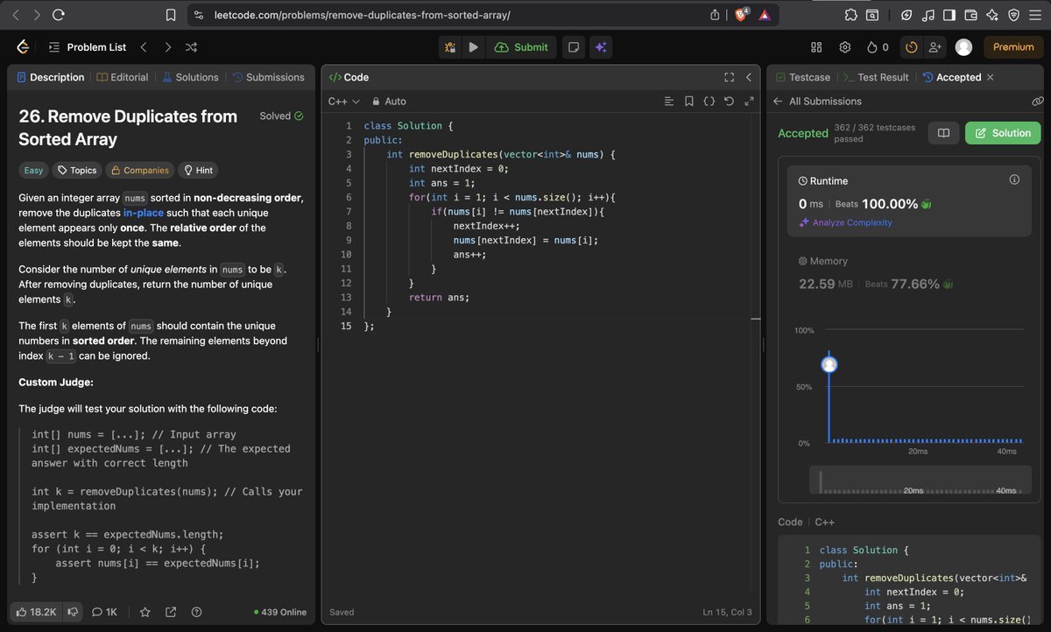Open the layout manager grid icon
The image size is (1051, 632).
(x=816, y=47)
